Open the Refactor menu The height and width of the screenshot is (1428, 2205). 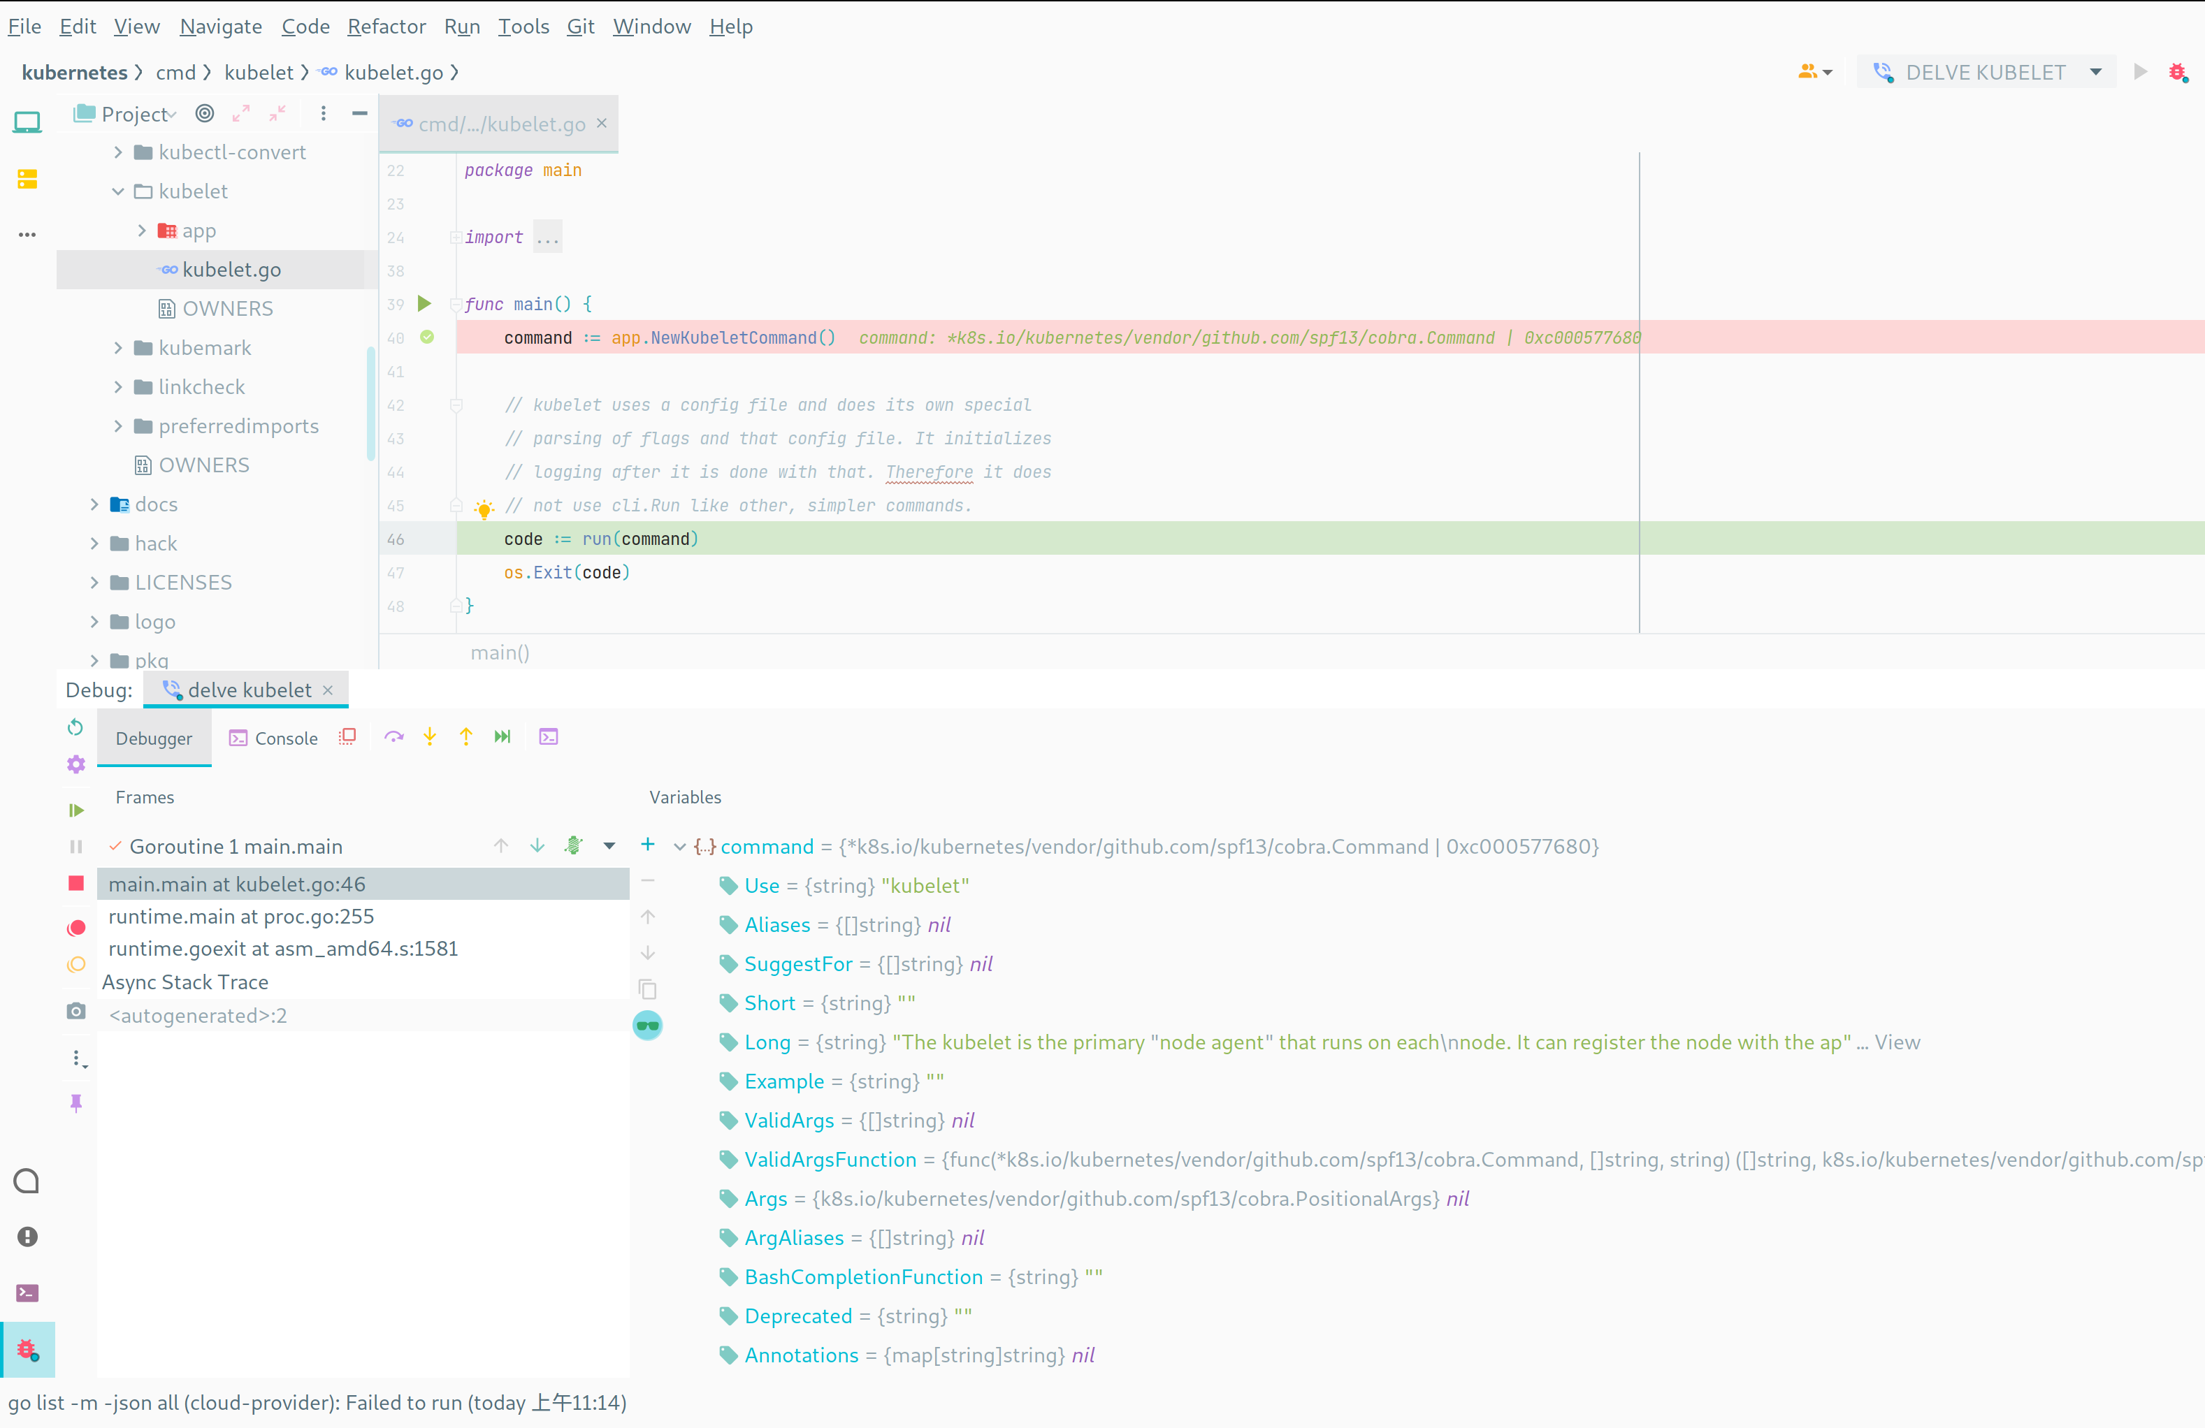point(386,26)
